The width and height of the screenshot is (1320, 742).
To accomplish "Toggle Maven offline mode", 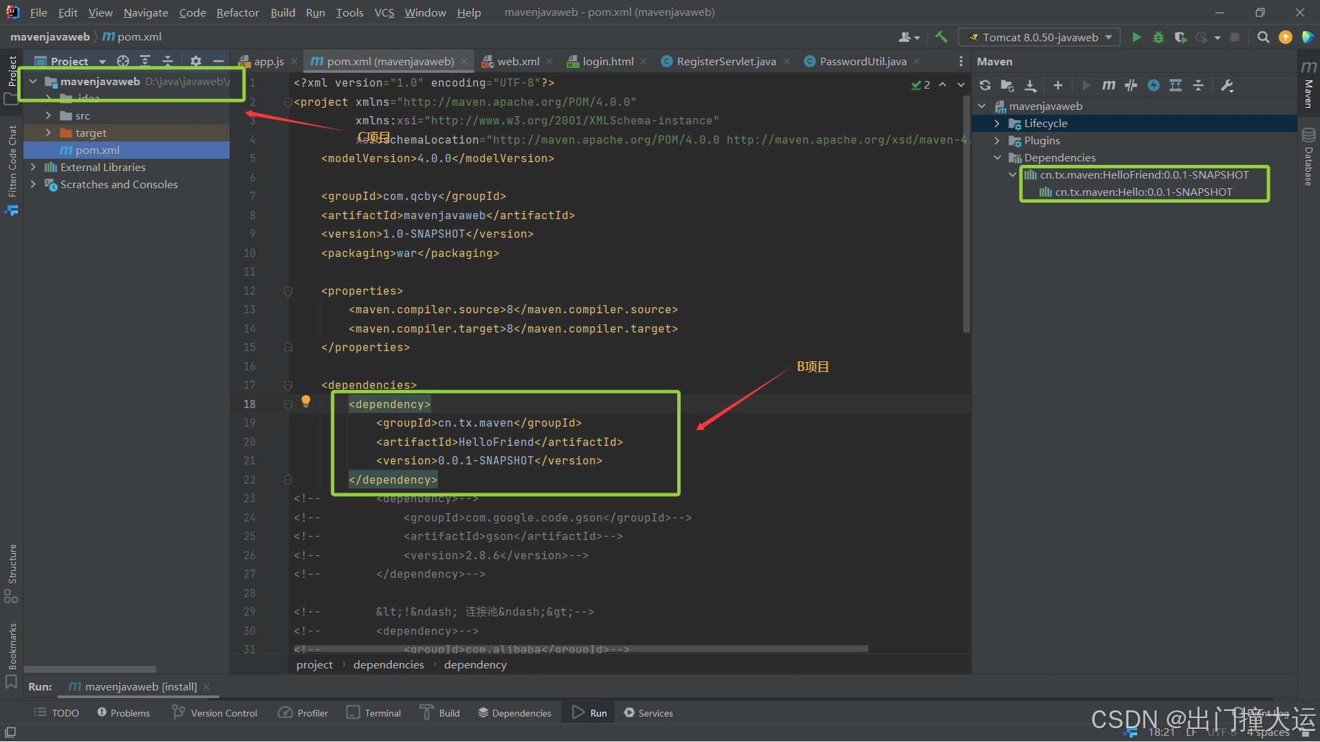I will click(1131, 85).
